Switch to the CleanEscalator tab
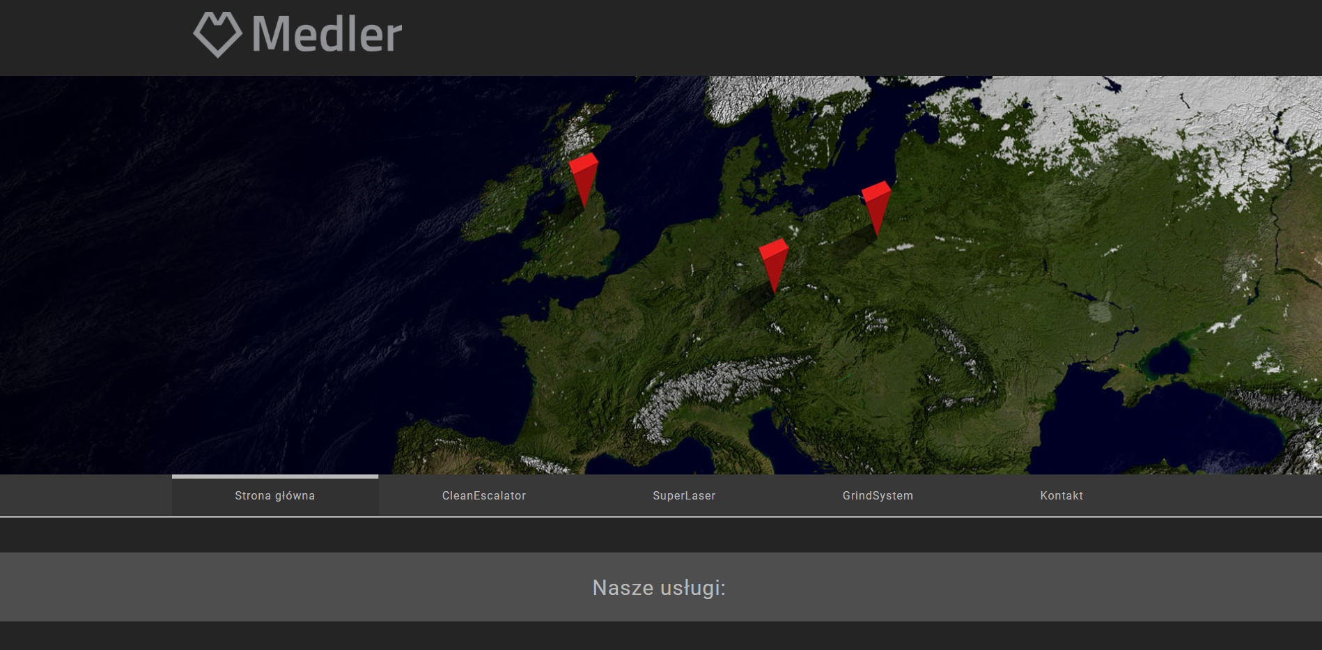Viewport: 1322px width, 650px height. 483,495
